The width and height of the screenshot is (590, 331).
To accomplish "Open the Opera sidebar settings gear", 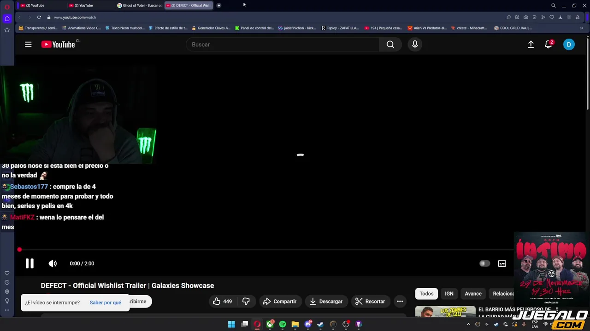I will click(7, 291).
